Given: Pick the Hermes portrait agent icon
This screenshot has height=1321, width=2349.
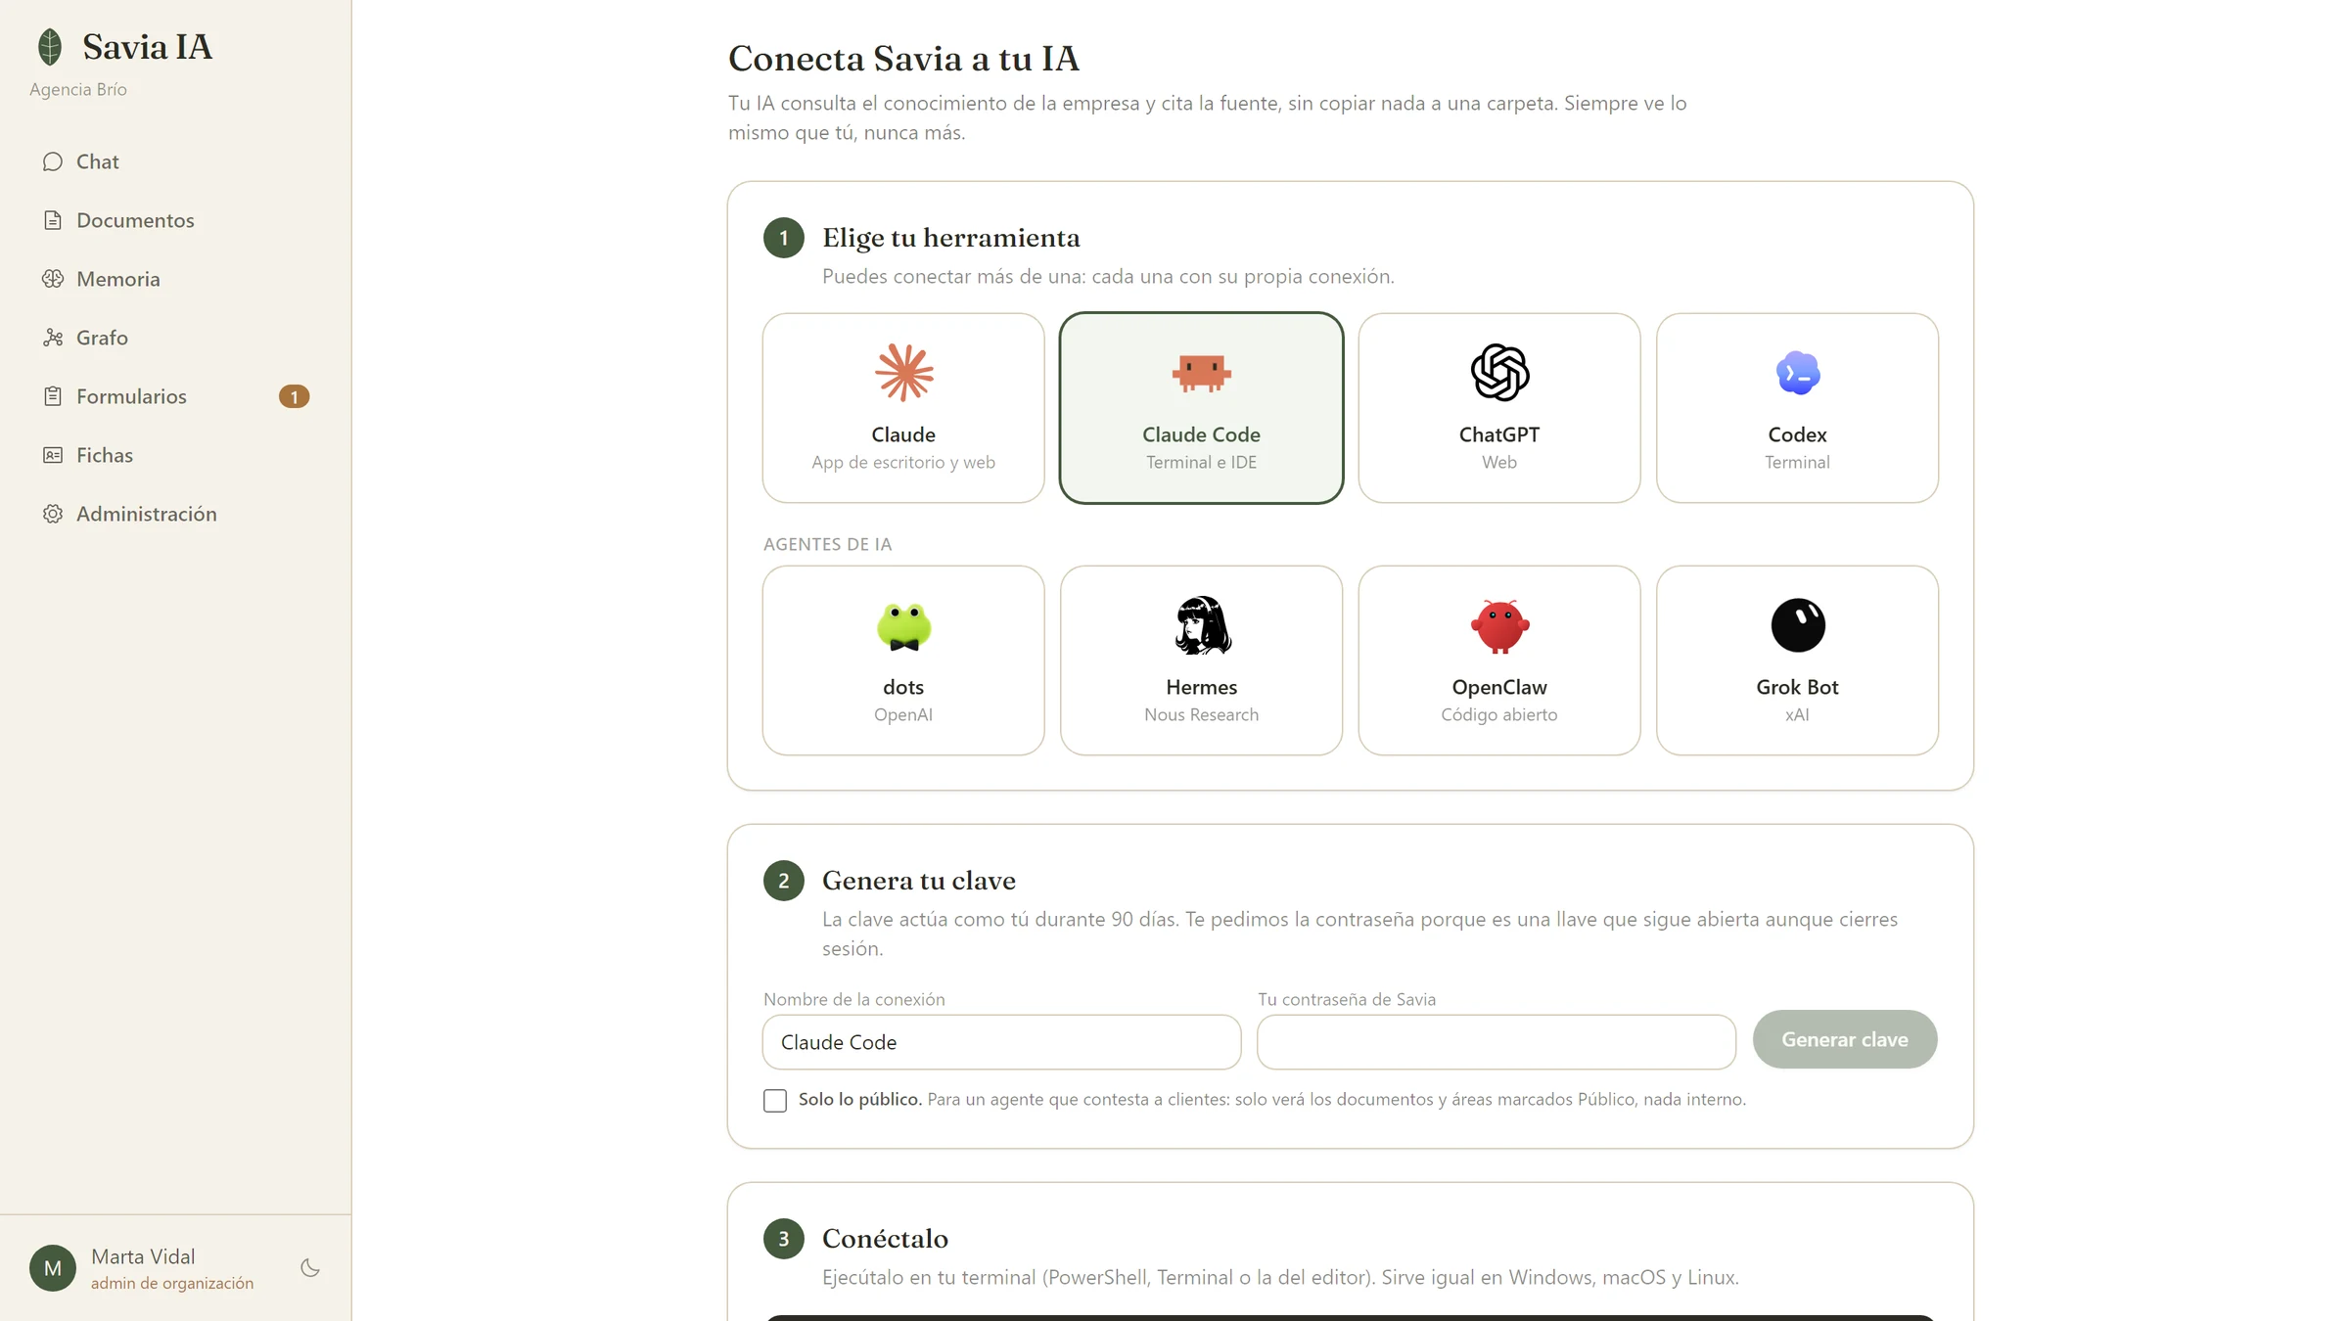Looking at the screenshot, I should 1202,625.
